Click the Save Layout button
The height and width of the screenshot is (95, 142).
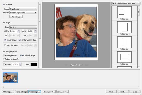[62, 92]
